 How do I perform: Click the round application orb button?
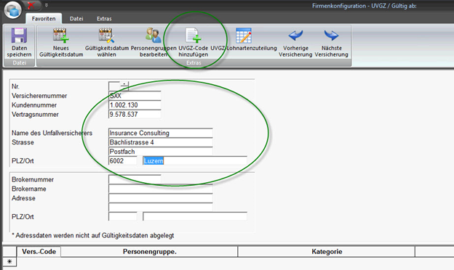tap(13, 9)
